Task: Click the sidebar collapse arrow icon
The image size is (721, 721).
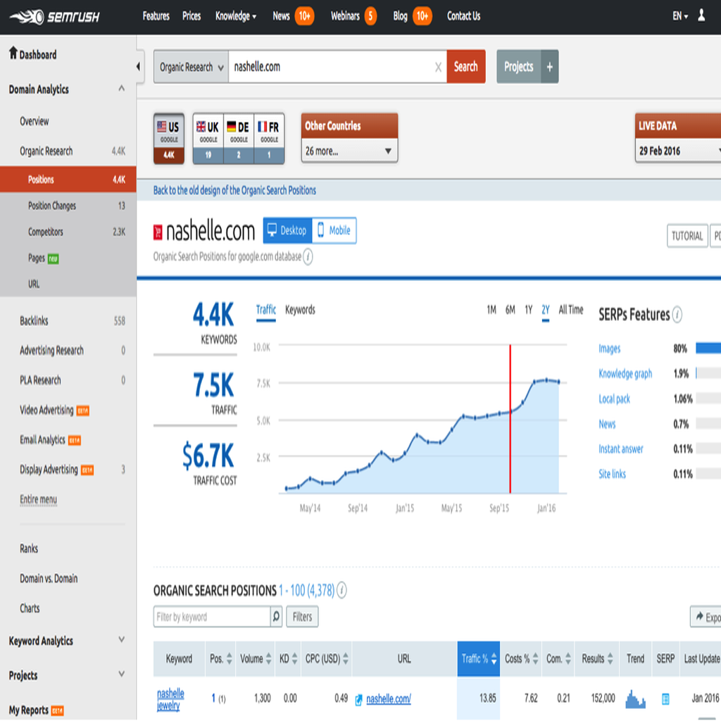Action: pyautogui.click(x=138, y=67)
